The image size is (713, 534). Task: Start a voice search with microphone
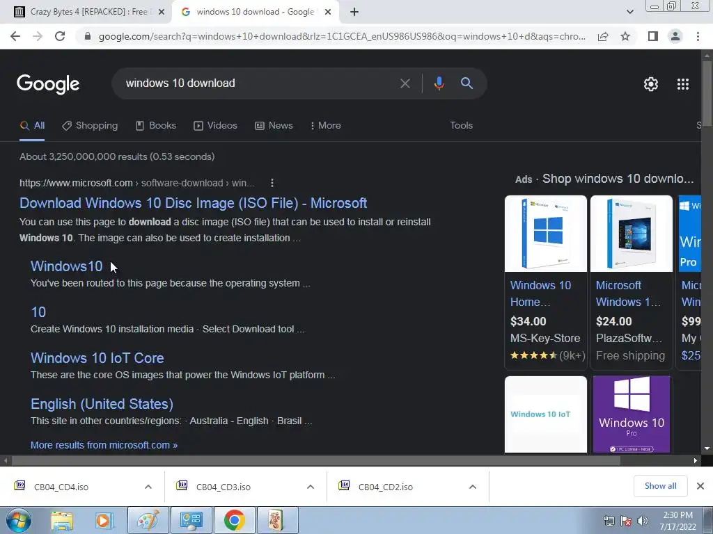pyautogui.click(x=439, y=83)
